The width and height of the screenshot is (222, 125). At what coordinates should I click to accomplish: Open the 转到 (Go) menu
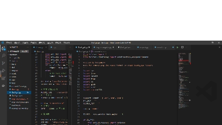point(42,43)
